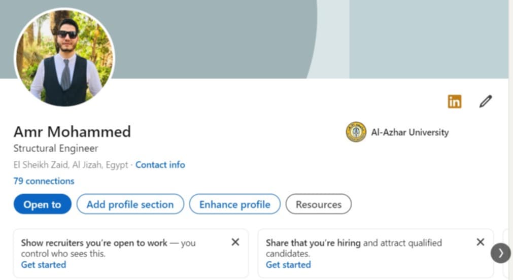
Task: Select the Al-Azhar University text link
Action: [x=410, y=132]
